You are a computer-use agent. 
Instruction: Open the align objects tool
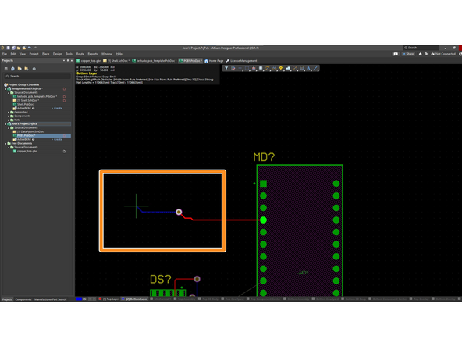pos(254,69)
